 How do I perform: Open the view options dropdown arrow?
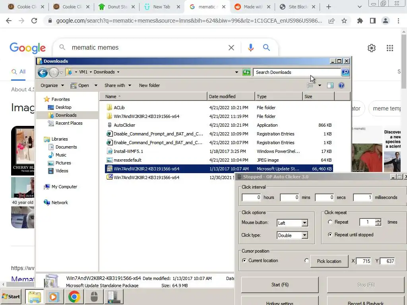[x=320, y=85]
